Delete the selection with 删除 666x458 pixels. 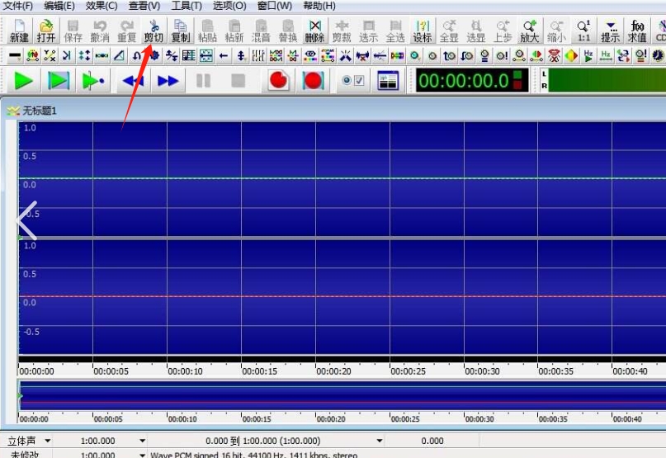[314, 31]
